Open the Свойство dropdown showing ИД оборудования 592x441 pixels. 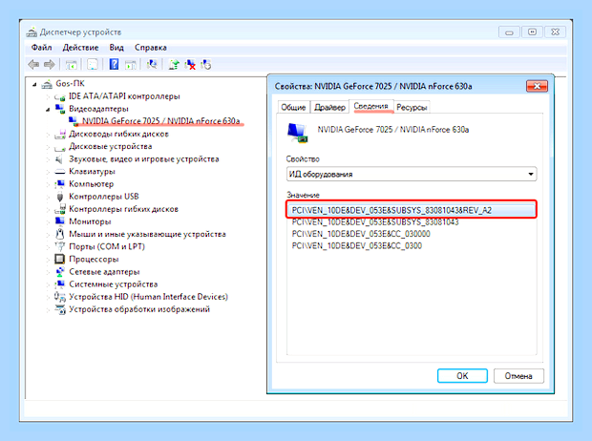click(412, 174)
